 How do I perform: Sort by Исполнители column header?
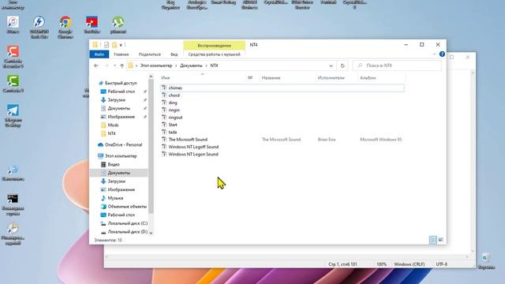(x=337, y=78)
